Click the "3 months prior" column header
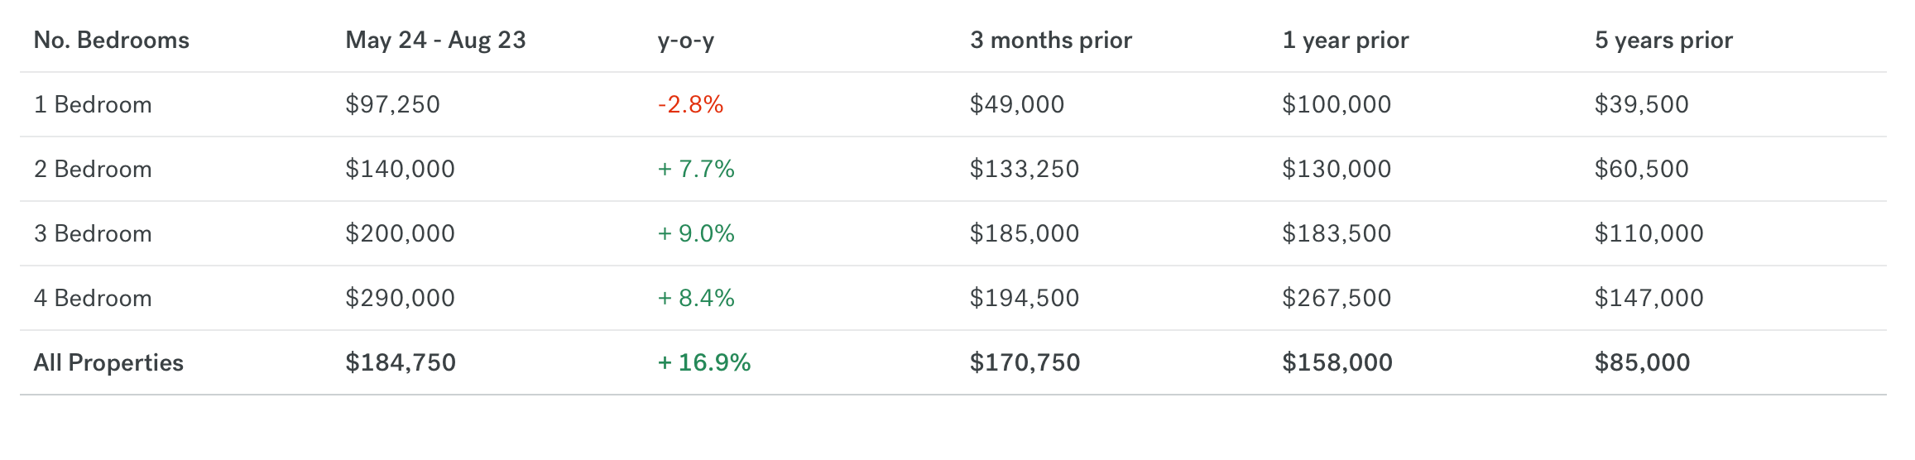Image resolution: width=1915 pixels, height=460 pixels. tap(1050, 41)
